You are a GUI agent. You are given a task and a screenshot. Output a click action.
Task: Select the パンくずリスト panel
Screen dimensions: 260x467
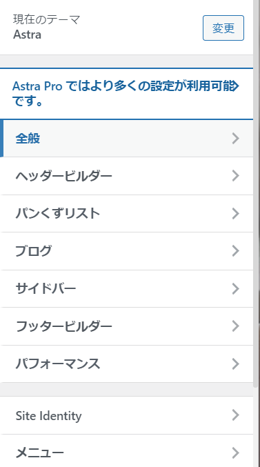127,214
